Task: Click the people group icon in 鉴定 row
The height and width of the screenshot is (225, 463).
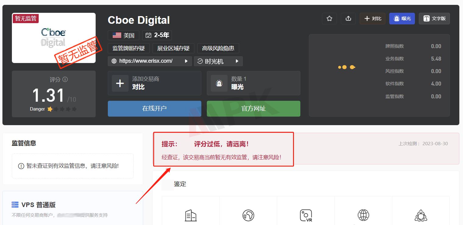Action: tap(421, 215)
